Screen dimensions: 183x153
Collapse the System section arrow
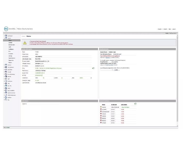click(x=4, y=38)
